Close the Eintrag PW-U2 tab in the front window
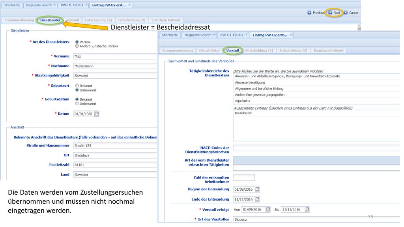 click(291, 35)
